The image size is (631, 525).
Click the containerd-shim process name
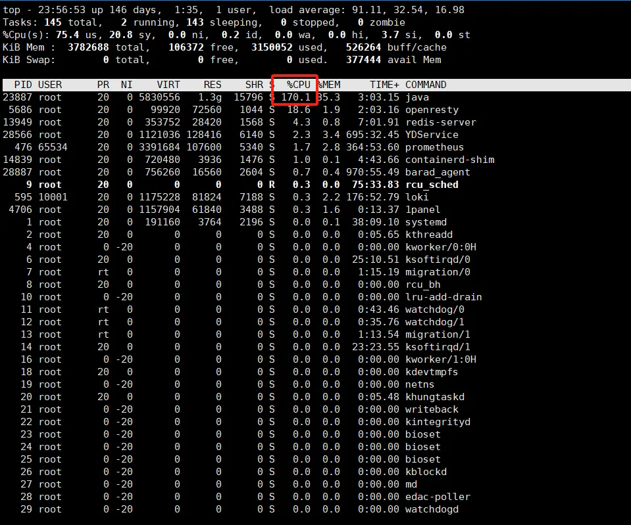pos(449,160)
